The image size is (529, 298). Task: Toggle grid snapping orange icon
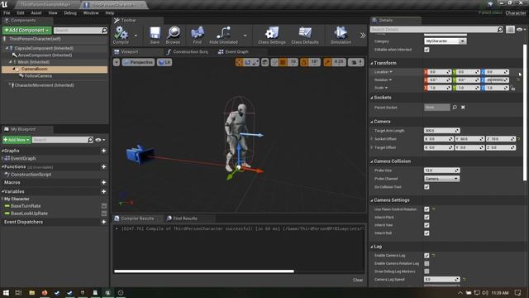click(x=283, y=62)
